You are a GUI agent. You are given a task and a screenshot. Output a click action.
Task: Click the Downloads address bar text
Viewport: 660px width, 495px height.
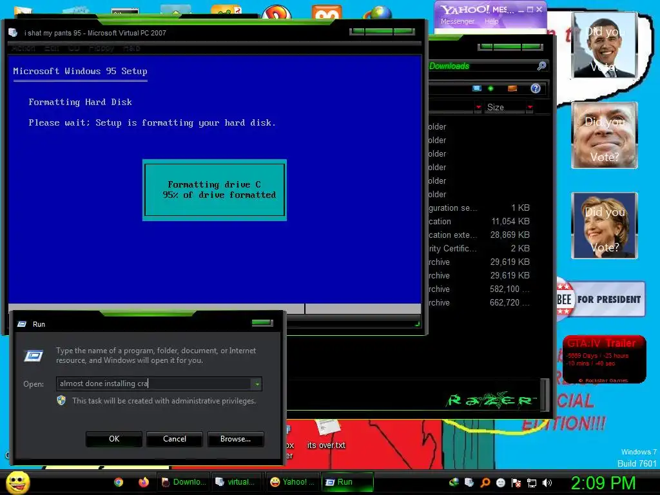449,66
